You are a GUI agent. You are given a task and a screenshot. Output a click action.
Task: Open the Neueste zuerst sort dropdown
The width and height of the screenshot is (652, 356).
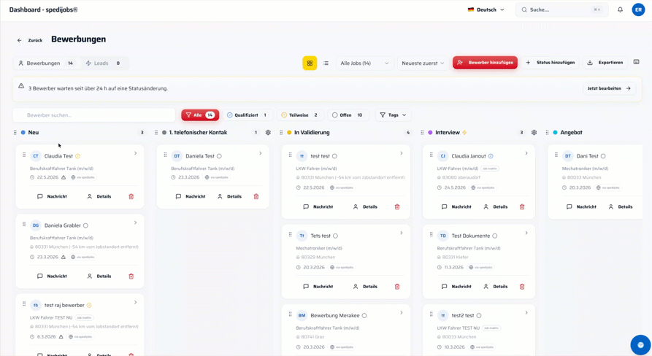click(423, 63)
